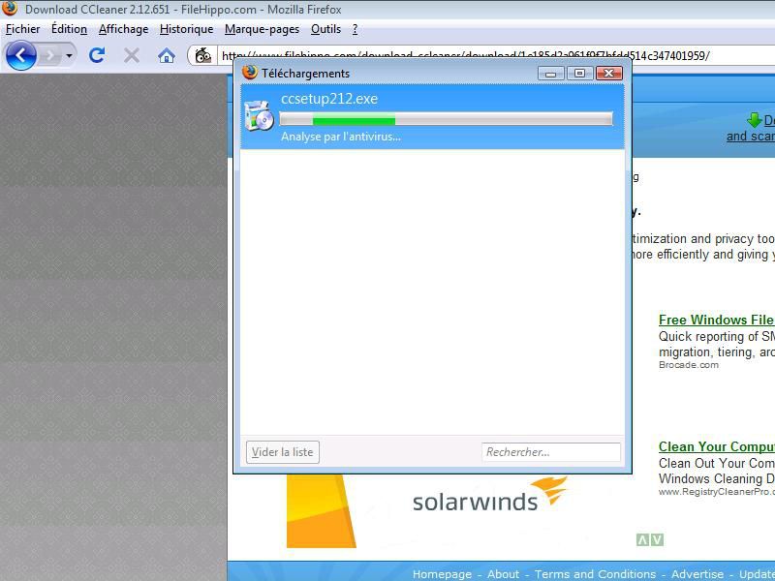Maximize the Téléchargements window

tap(579, 74)
